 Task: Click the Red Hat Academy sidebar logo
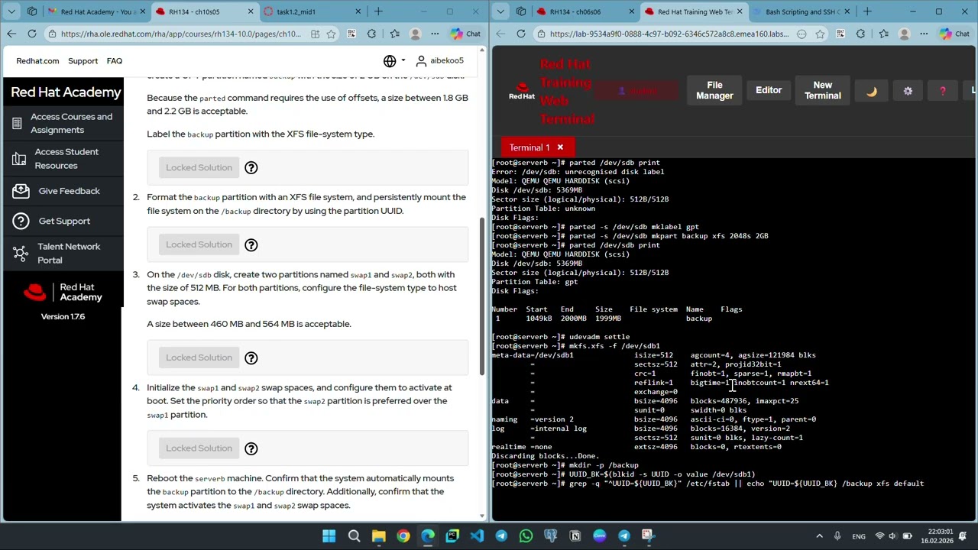(62, 293)
